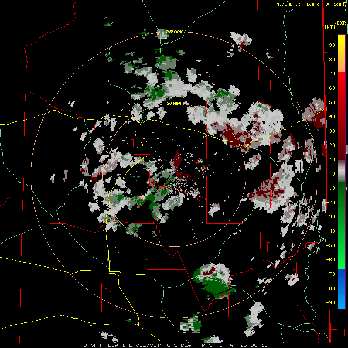
Task: Click the 90 value on the velocity scale
Action: pos(332,45)
